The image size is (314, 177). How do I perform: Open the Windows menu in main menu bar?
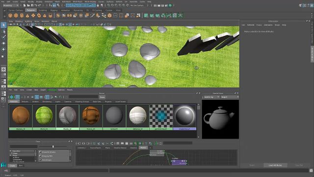pos(49,1)
